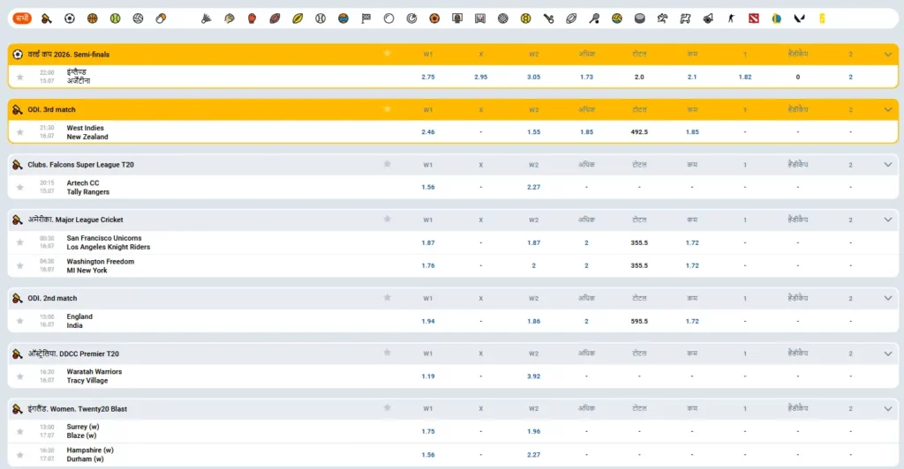Screen dimensions: 904x469
Task: Select the horse racing icon
Action: pos(662,19)
